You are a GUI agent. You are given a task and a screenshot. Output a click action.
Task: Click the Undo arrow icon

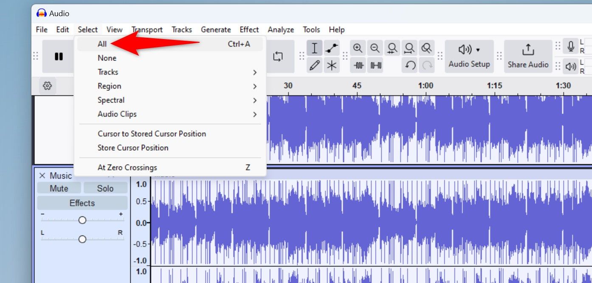coord(409,65)
